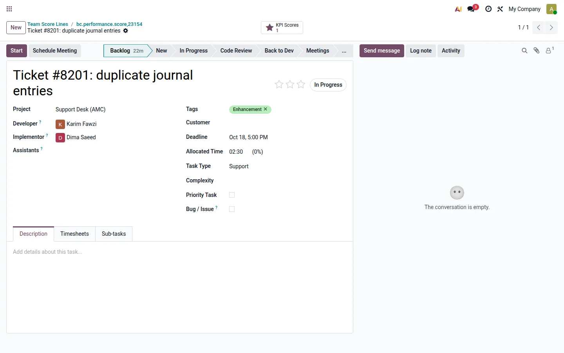
Task: Open the user avatar menu
Action: click(x=551, y=9)
